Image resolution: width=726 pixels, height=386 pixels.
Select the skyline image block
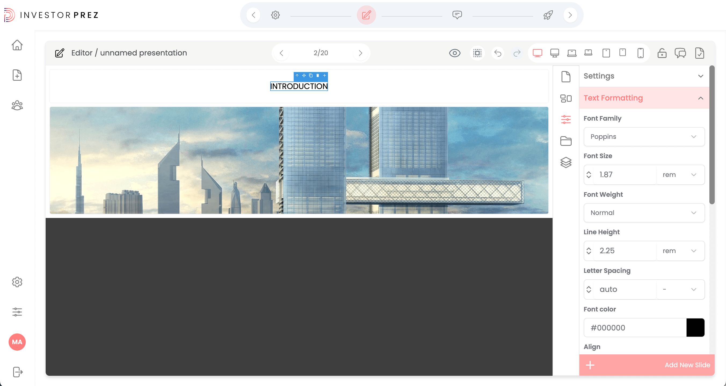pyautogui.click(x=299, y=160)
